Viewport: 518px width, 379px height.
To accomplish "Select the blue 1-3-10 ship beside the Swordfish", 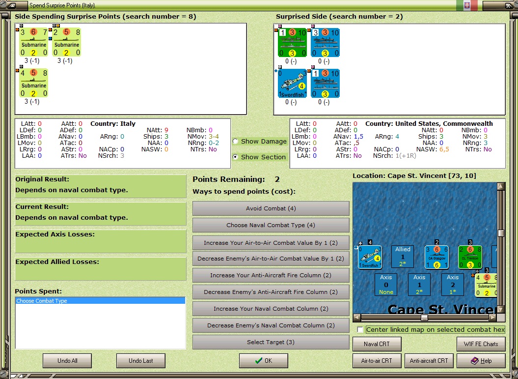I will [x=325, y=84].
